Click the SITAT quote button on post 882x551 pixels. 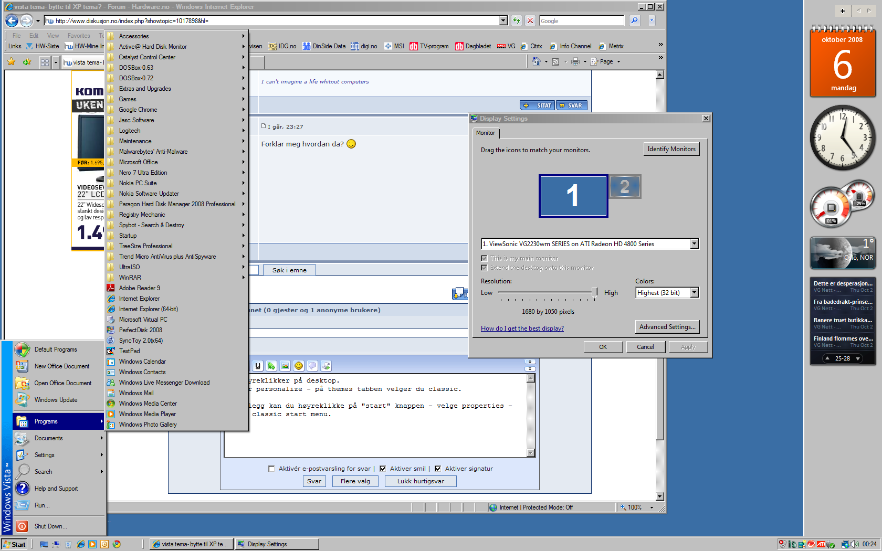click(537, 105)
